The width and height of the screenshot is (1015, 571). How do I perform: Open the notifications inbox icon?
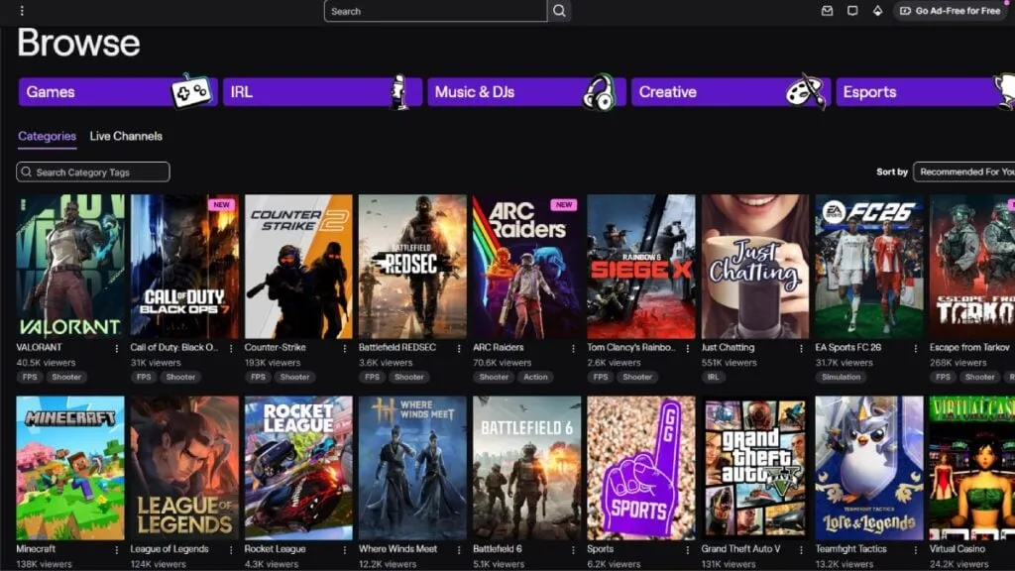coord(828,11)
